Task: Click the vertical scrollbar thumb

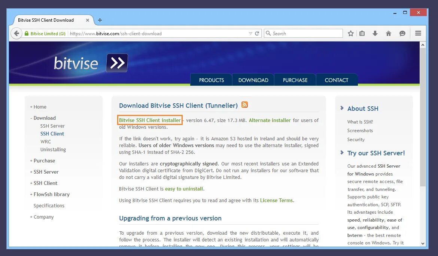Action: [x=423, y=117]
